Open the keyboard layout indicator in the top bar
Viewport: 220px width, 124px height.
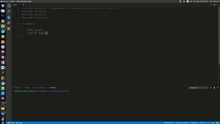click(x=188, y=1)
